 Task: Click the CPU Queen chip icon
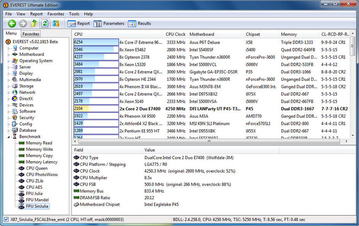point(21,168)
